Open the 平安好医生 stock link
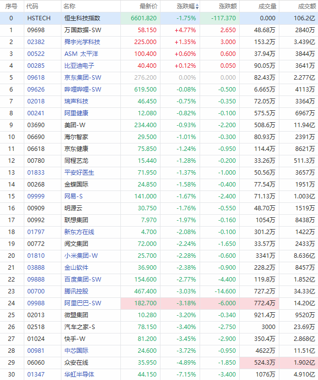 [x=79, y=173]
